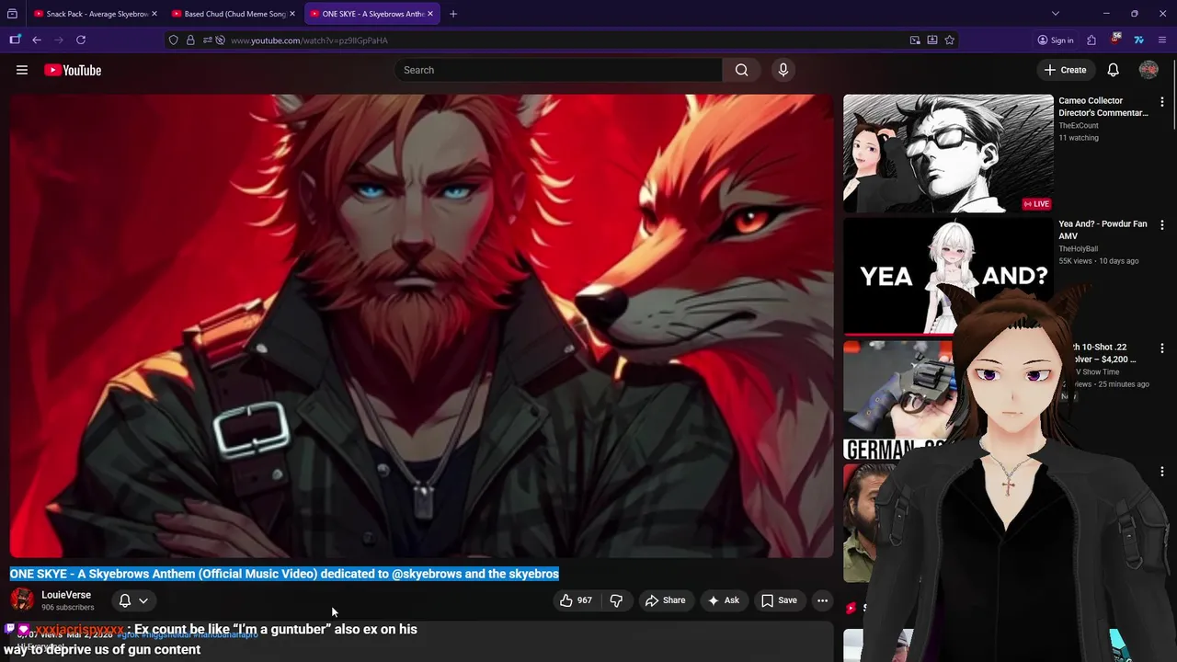Click TheHolyBall channel name
This screenshot has width=1177, height=662.
[x=1078, y=249]
